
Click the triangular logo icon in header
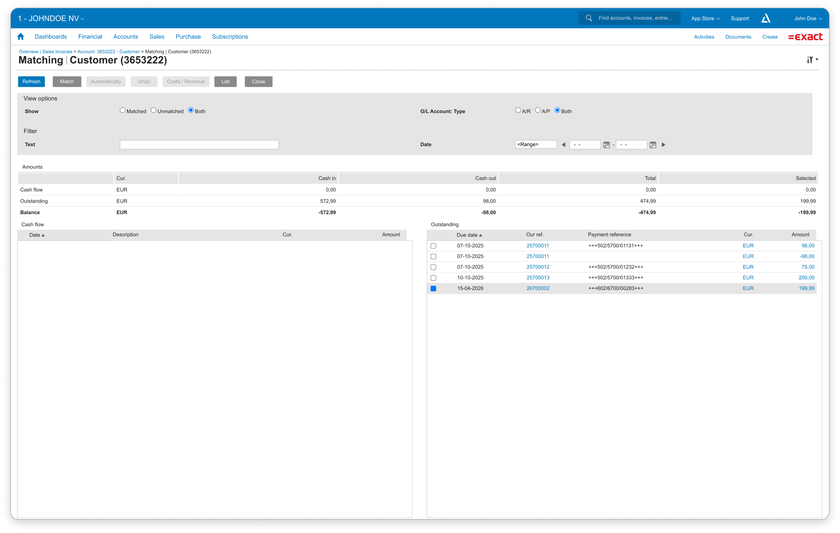pos(766,18)
